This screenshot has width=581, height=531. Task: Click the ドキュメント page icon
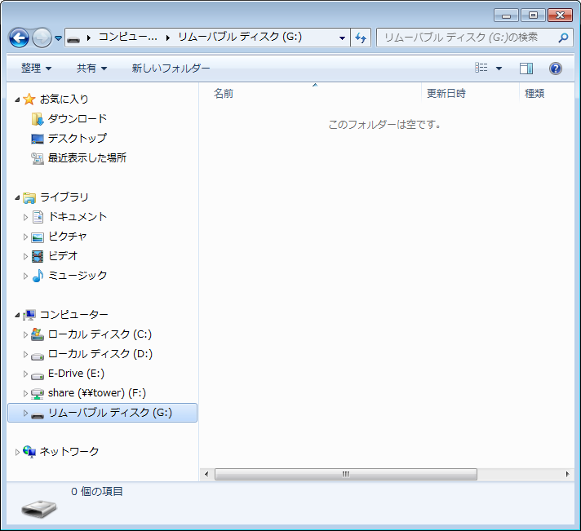[38, 217]
